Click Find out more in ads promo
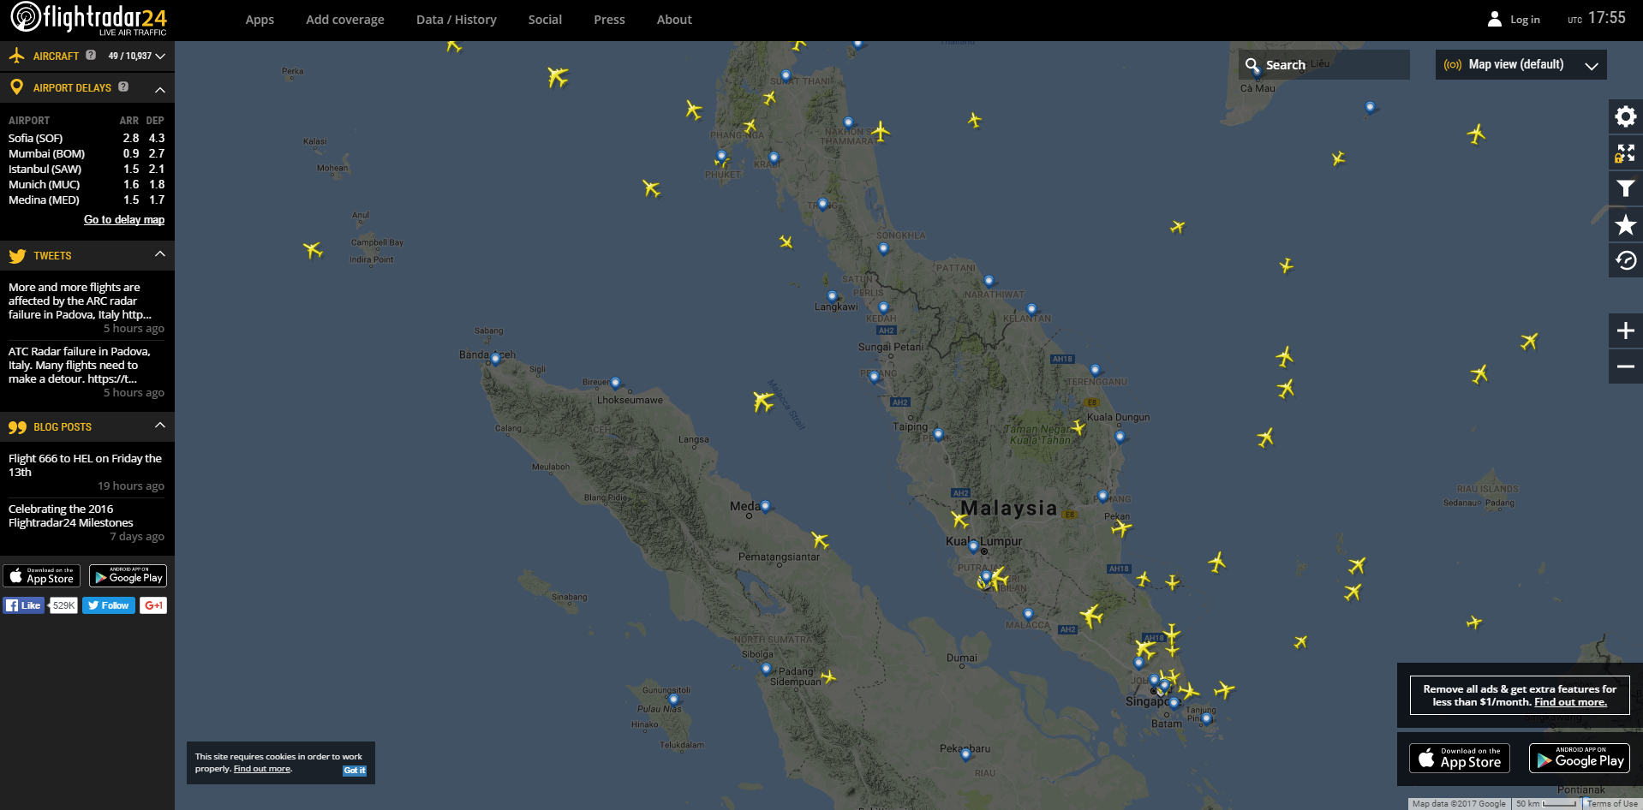Viewport: 1643px width, 810px height. [x=1570, y=702]
